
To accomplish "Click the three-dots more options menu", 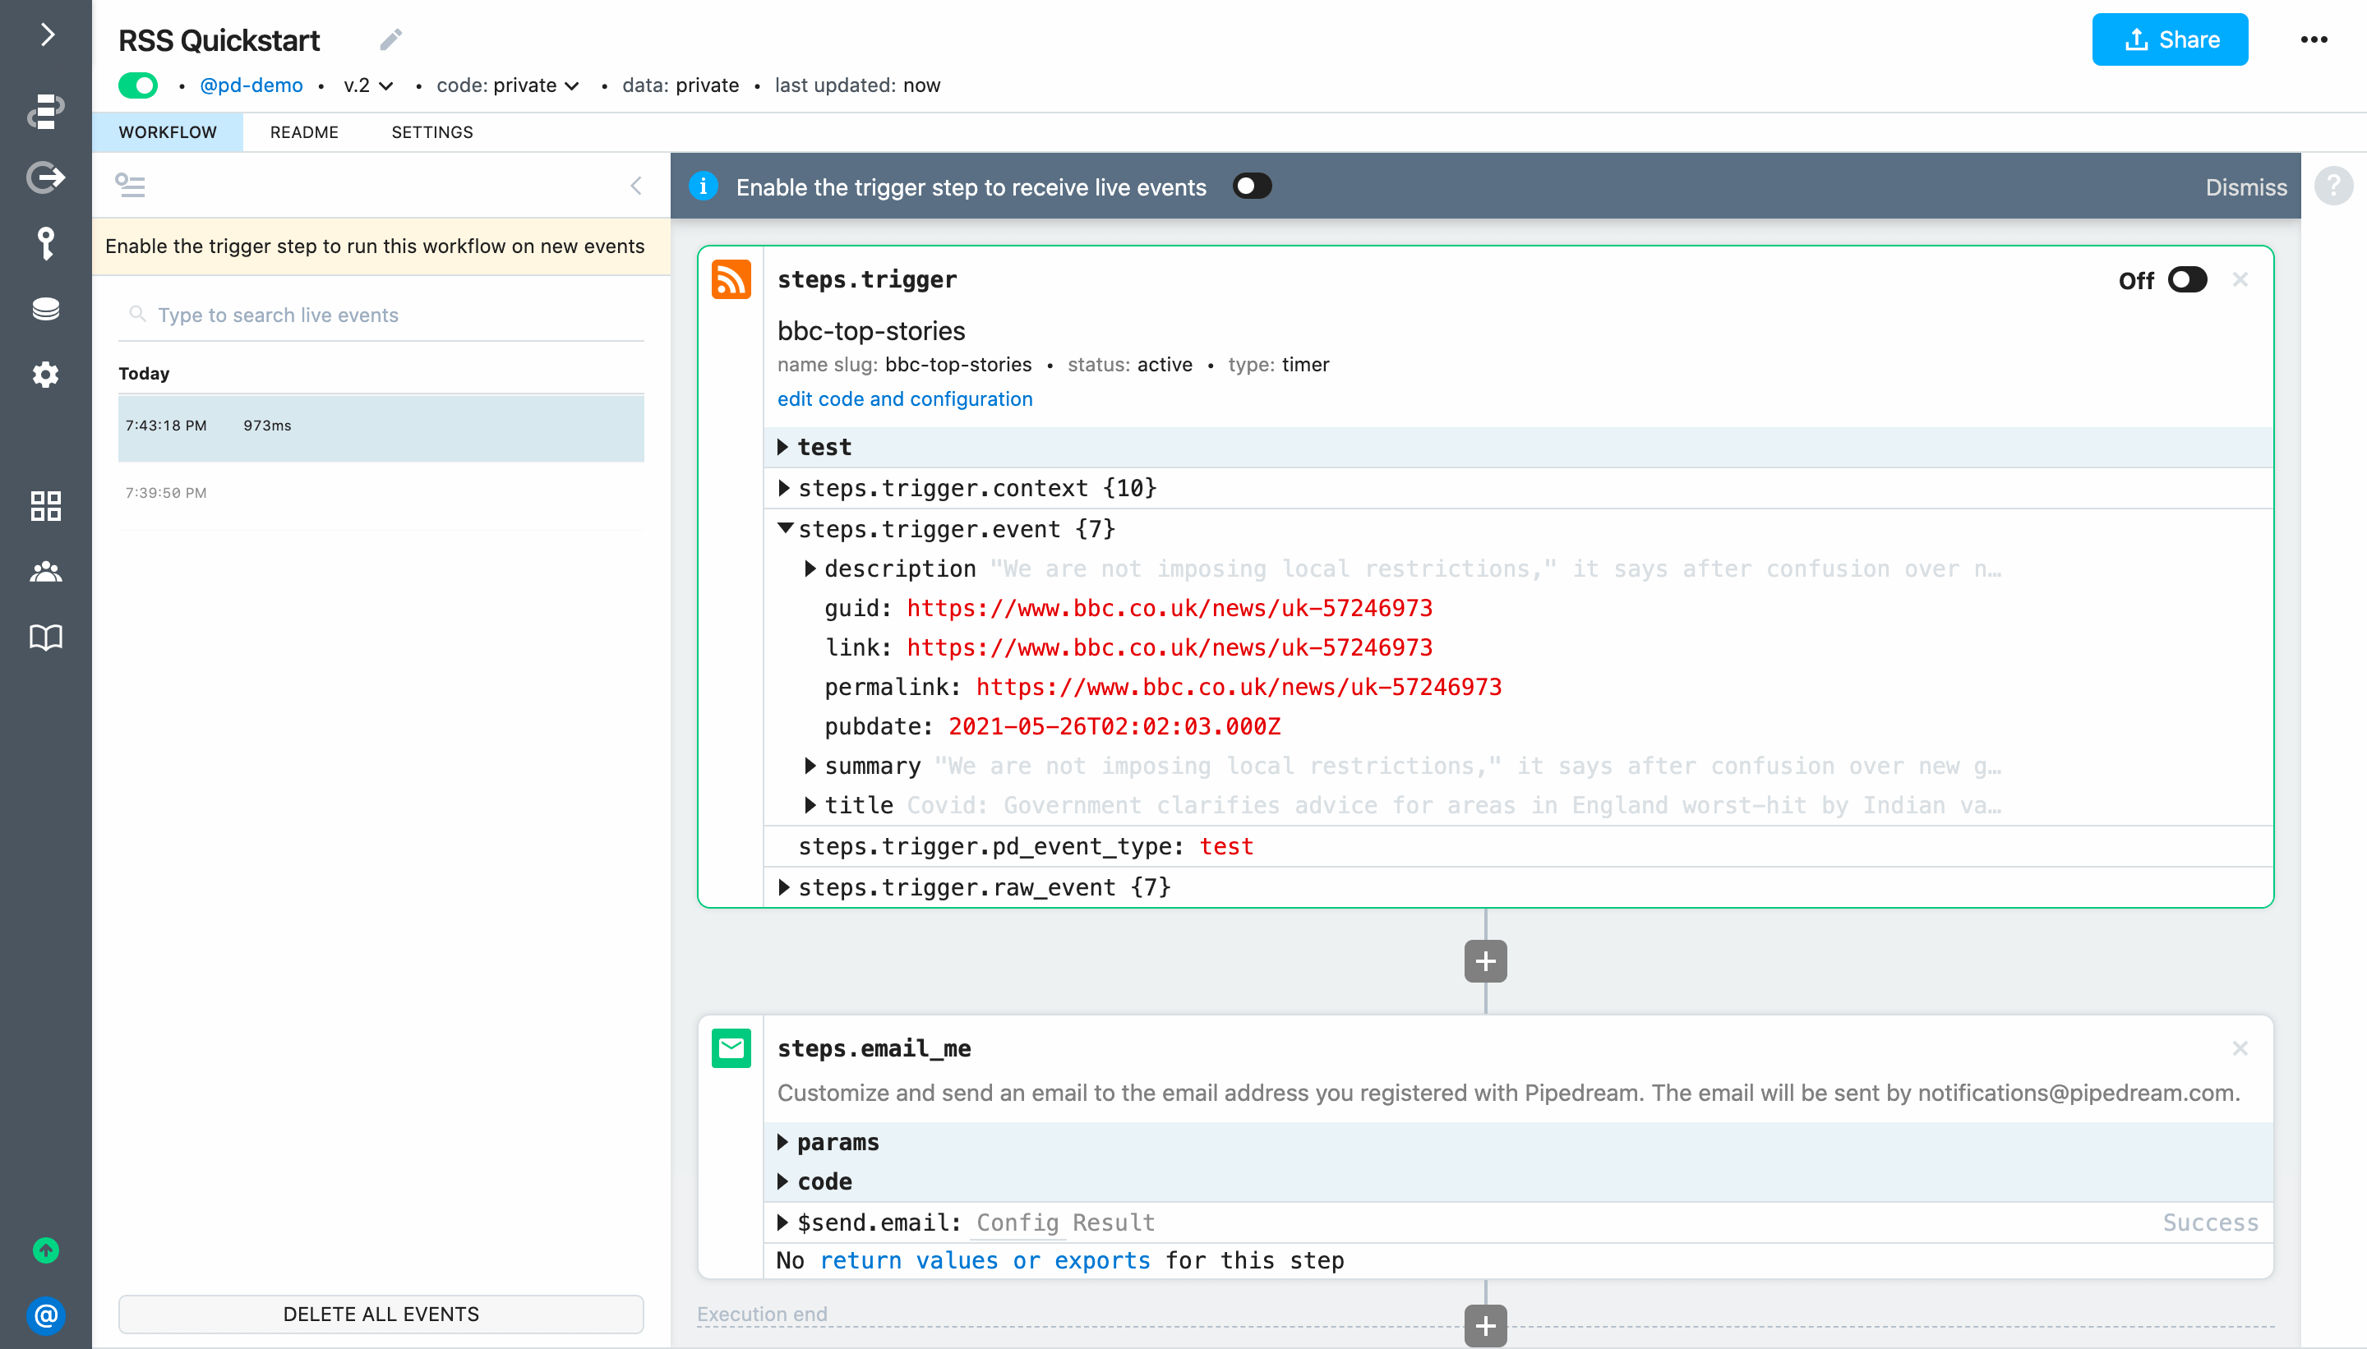I will [2314, 39].
